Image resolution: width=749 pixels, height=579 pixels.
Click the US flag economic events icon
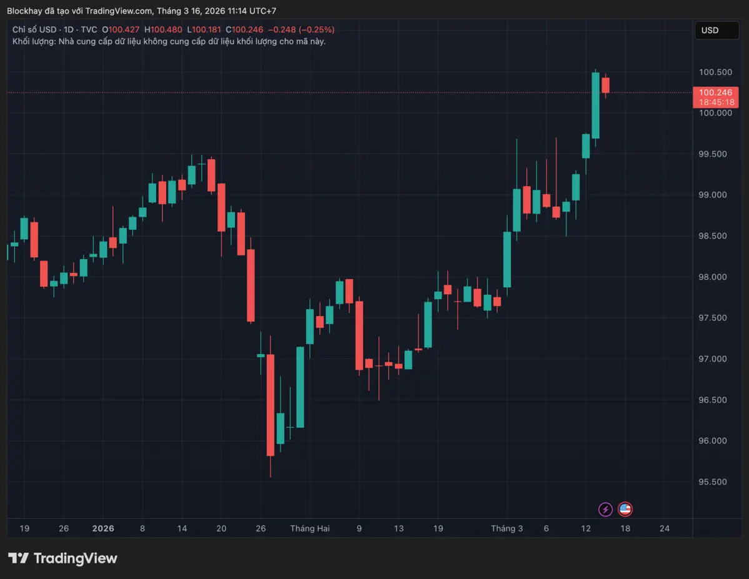tap(625, 509)
